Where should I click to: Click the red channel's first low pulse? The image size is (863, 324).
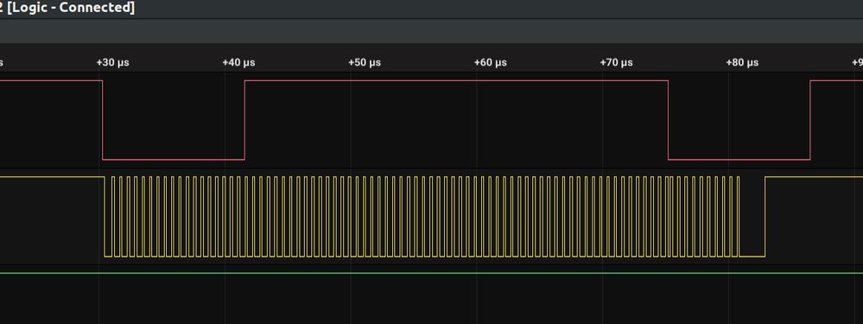[174, 160]
